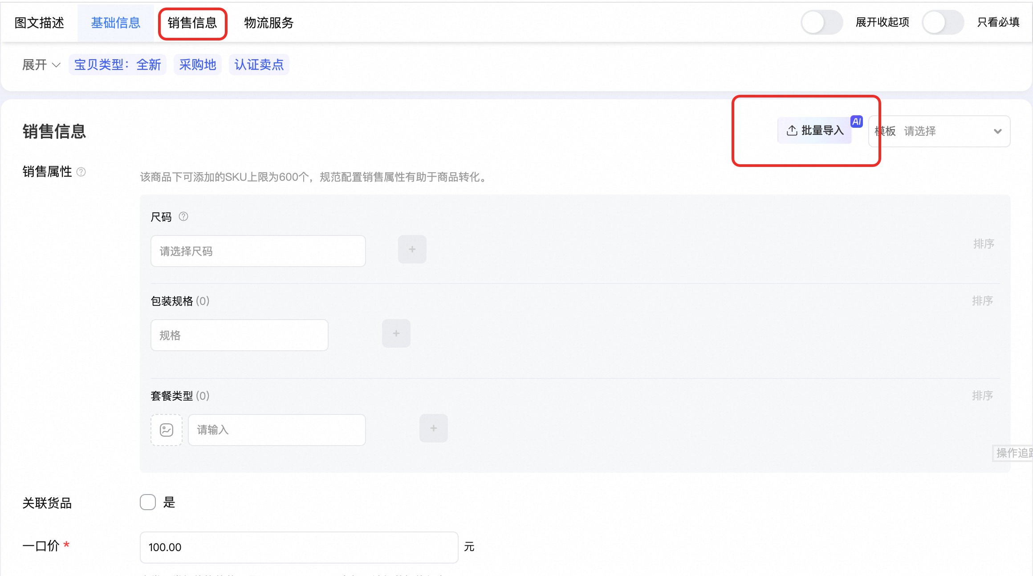Click 排序 in the 尺码 row
The width and height of the screenshot is (1033, 576).
984,244
